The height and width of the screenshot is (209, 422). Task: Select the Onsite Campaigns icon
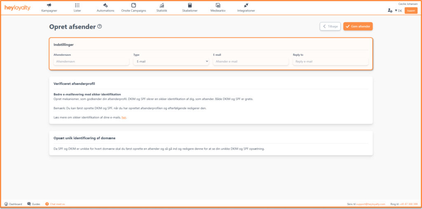coord(134,5)
